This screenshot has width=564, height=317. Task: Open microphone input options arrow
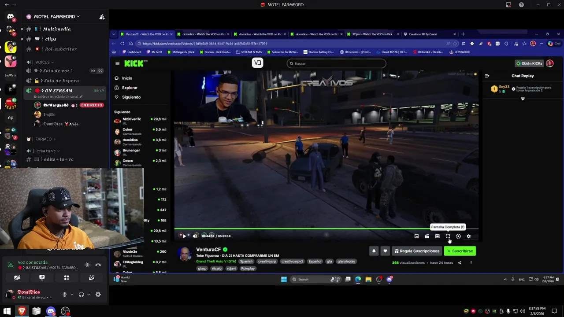[x=71, y=295]
